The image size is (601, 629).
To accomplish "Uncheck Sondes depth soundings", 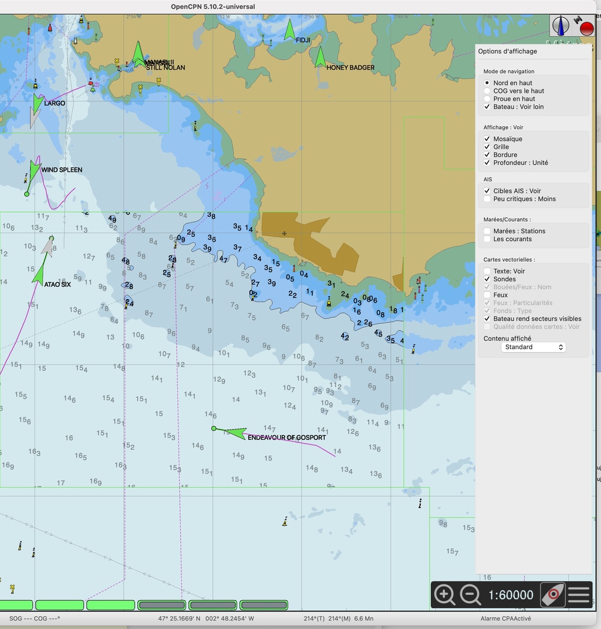I will [487, 279].
